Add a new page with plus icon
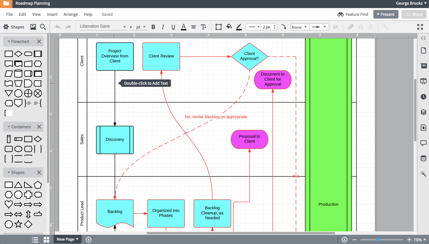The height and width of the screenshot is (244, 429). [x=88, y=240]
